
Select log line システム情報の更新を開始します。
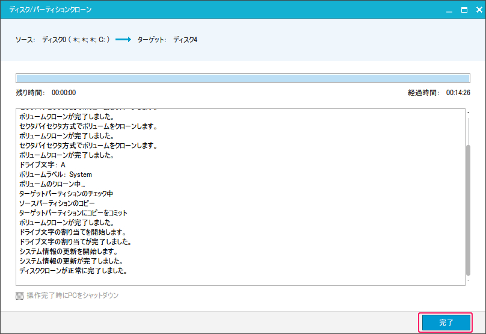pos(69,252)
